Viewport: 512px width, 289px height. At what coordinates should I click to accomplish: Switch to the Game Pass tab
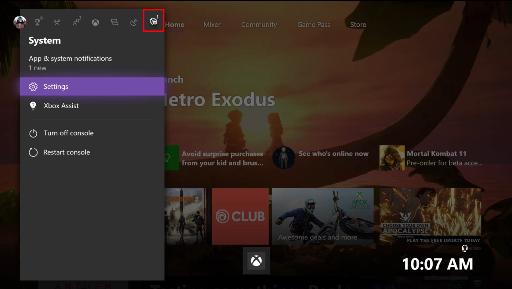[x=314, y=25]
